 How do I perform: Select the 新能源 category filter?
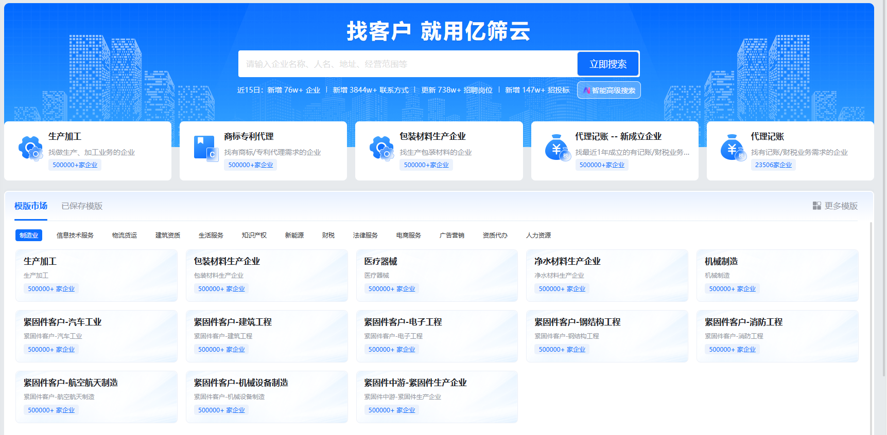[294, 235]
